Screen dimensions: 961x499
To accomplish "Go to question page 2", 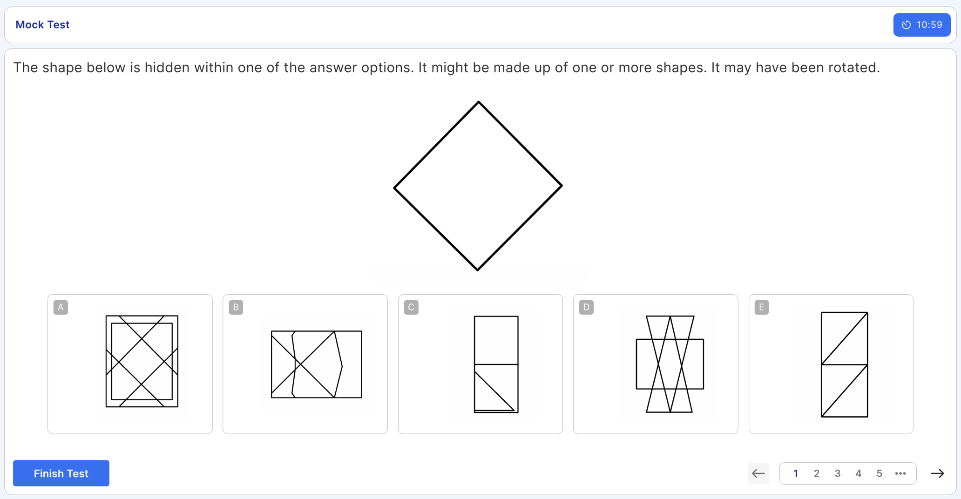I will pyautogui.click(x=817, y=473).
